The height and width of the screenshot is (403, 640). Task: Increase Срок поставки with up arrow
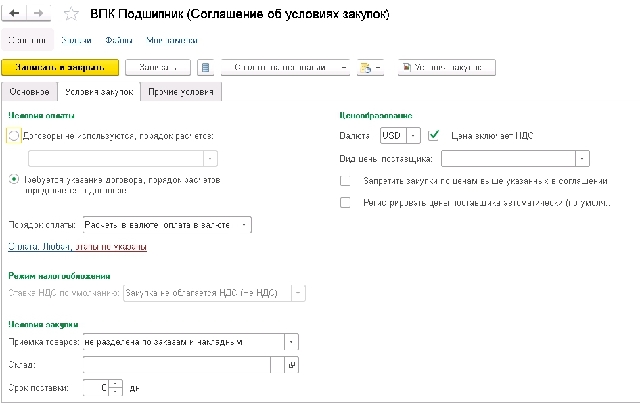point(116,384)
